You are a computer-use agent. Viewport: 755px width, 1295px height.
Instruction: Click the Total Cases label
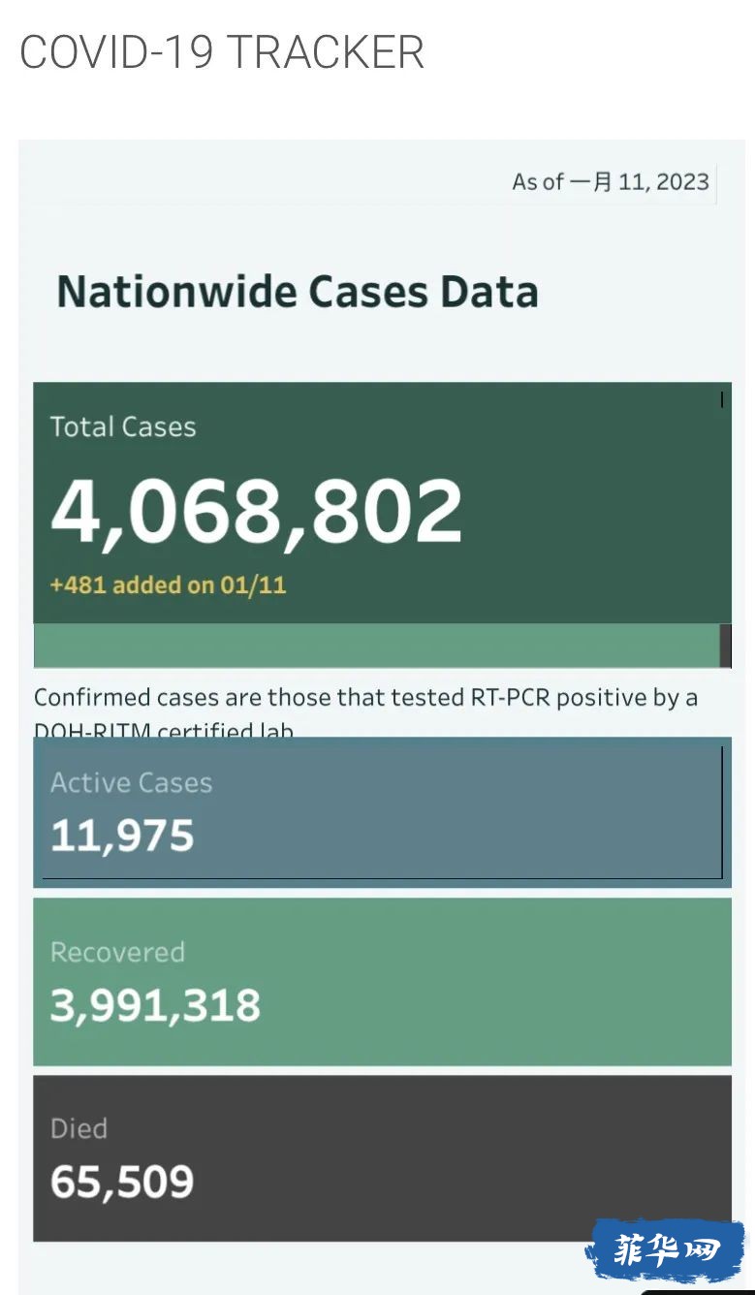pyautogui.click(x=123, y=426)
